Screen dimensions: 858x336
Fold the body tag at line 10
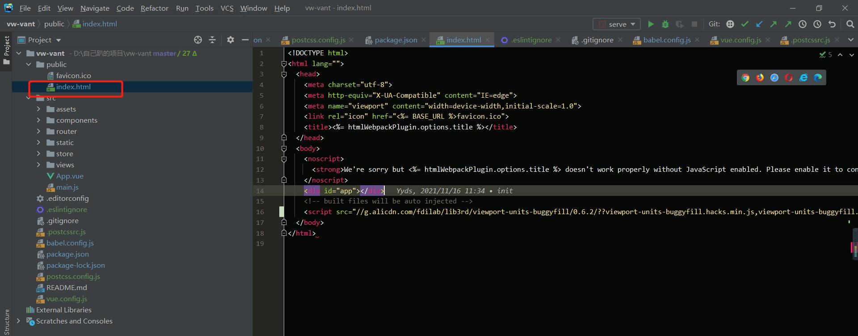pyautogui.click(x=284, y=148)
